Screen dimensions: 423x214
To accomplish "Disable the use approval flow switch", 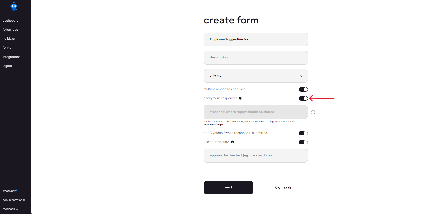I will 303,142.
